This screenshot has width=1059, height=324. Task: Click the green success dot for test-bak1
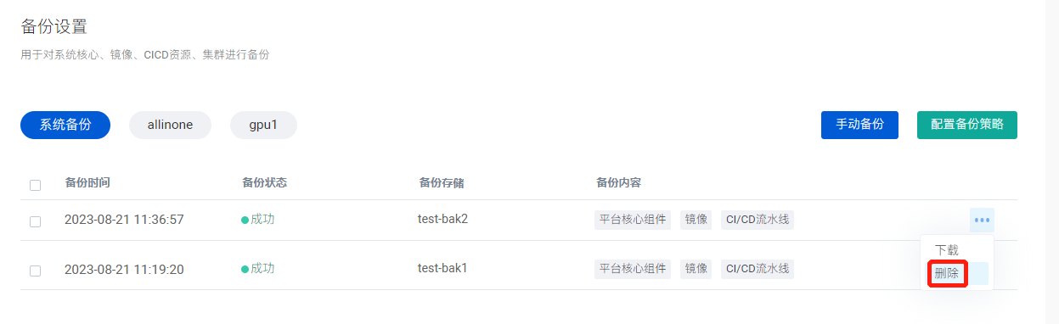tap(245, 269)
